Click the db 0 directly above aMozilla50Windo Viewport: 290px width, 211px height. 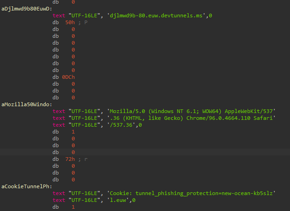coord(64,98)
